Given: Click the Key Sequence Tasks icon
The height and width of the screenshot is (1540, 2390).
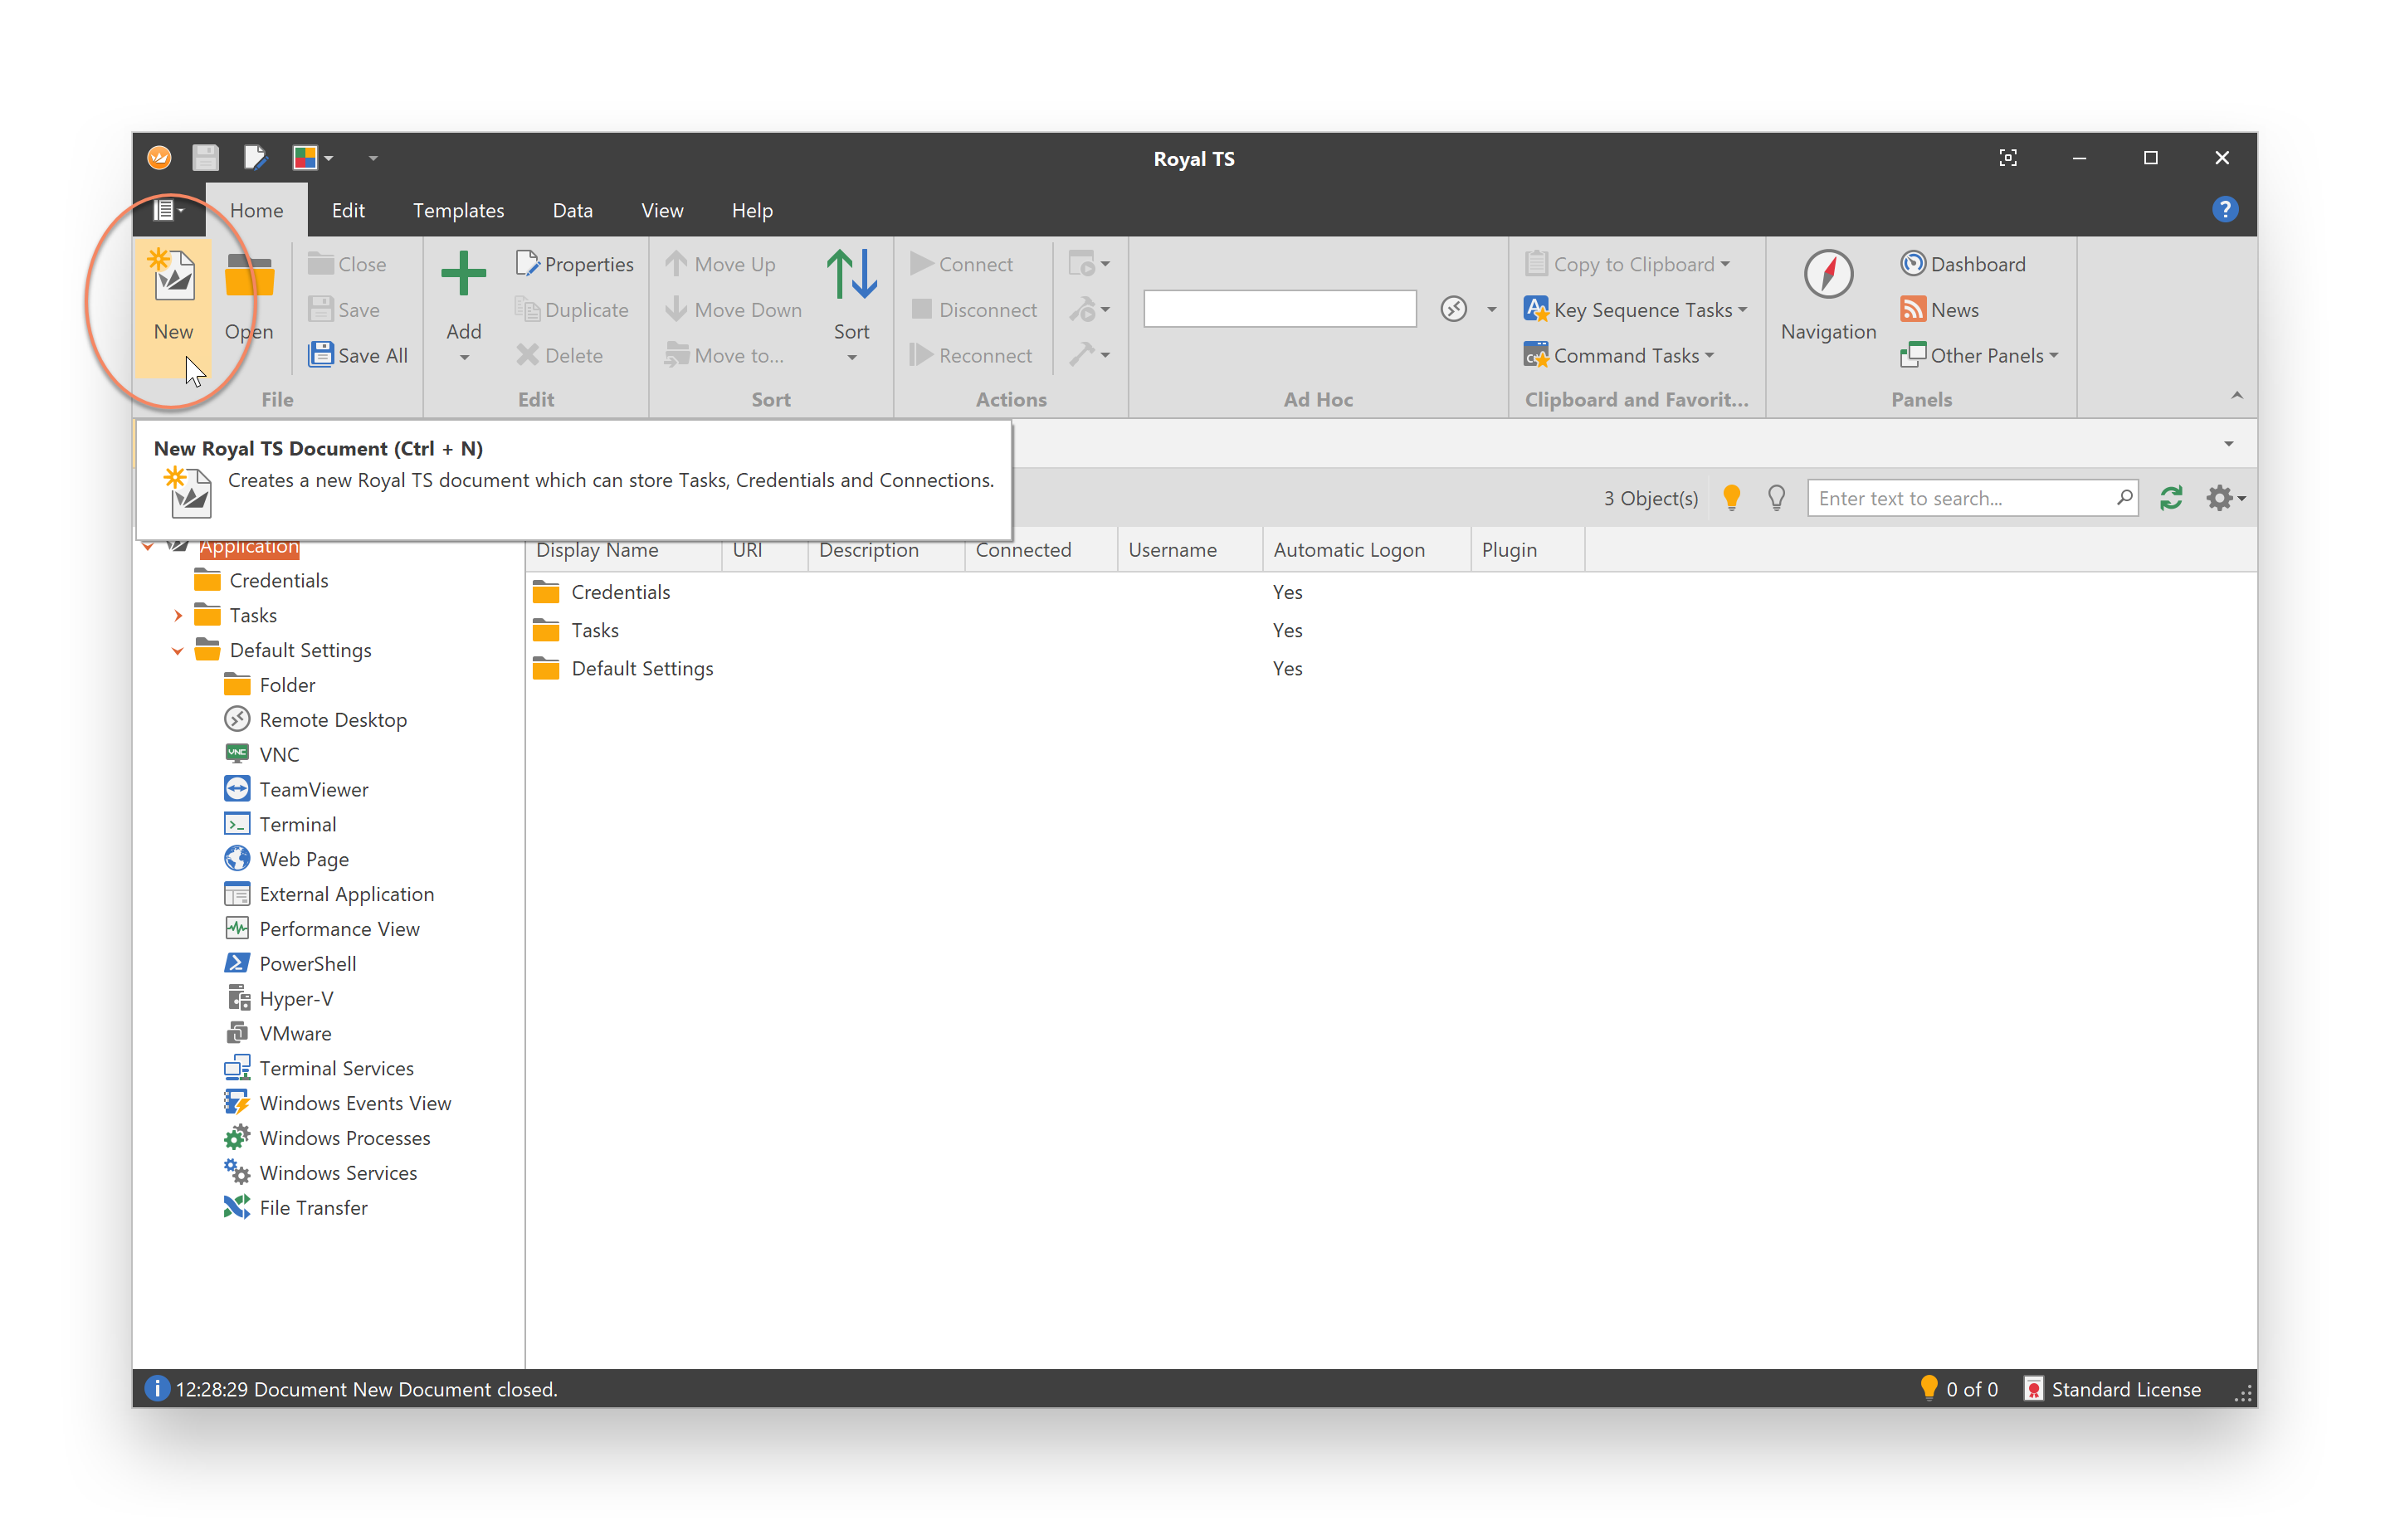Looking at the screenshot, I should pos(1536,310).
